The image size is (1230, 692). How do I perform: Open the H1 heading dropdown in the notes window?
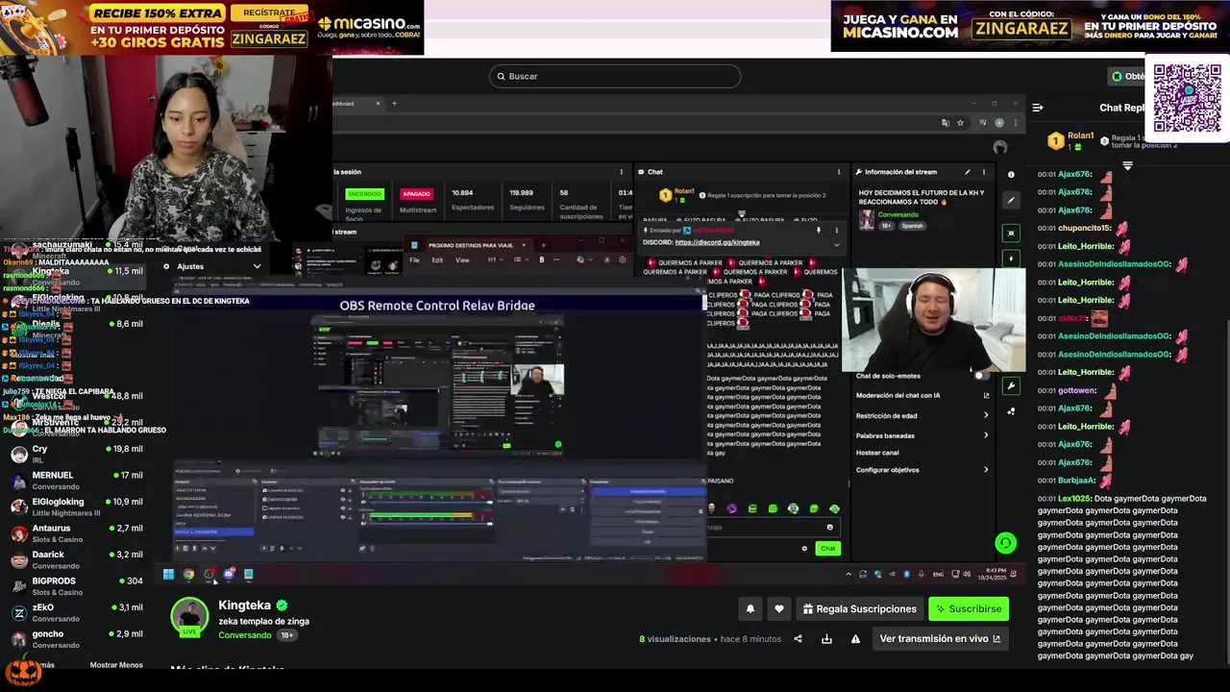pyautogui.click(x=495, y=259)
